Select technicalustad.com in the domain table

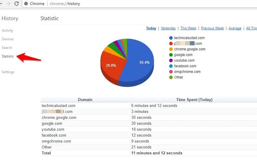point(59,105)
